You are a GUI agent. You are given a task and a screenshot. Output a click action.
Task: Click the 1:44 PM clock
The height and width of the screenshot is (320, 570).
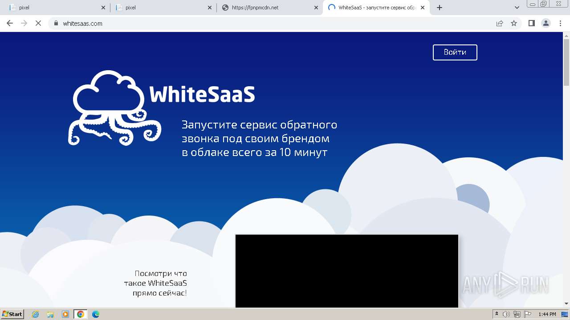click(547, 314)
